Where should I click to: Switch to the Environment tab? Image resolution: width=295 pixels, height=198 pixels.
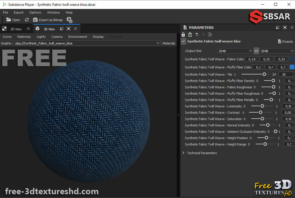click(78, 37)
